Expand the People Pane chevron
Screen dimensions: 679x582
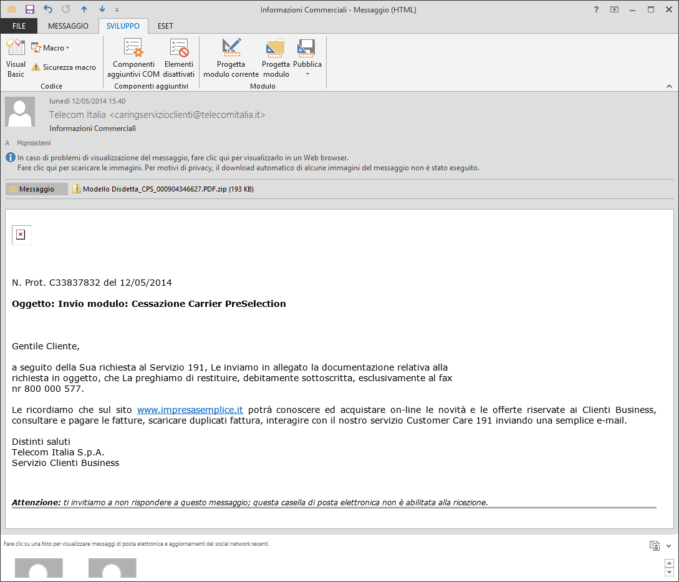[668, 546]
